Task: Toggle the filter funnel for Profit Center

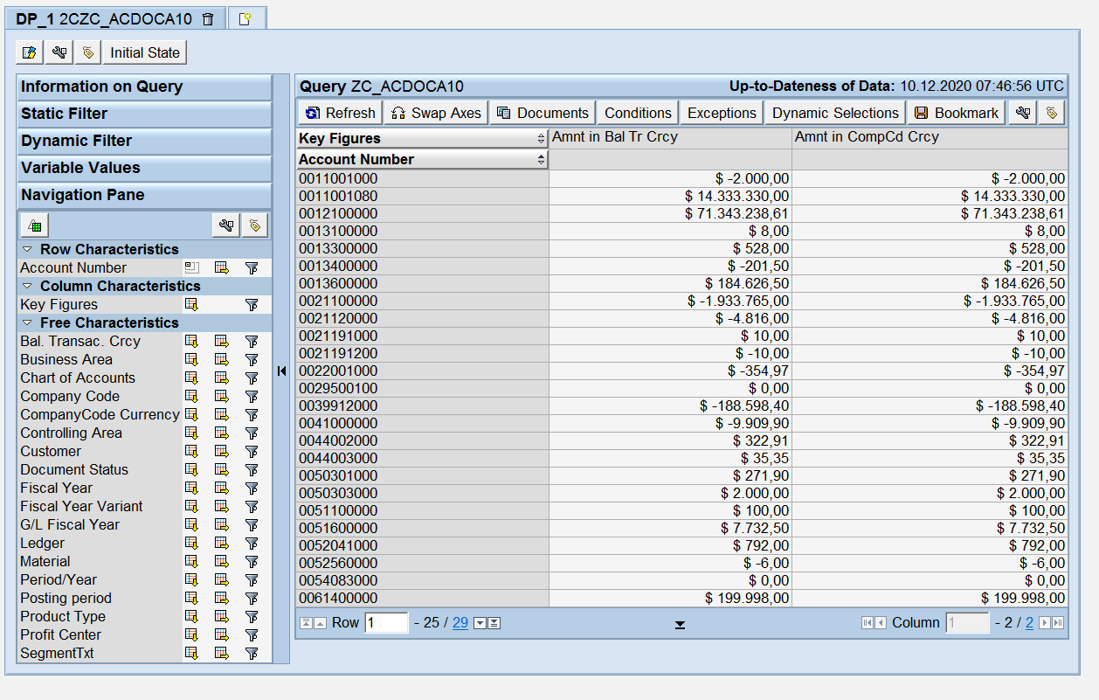Action: coord(251,634)
